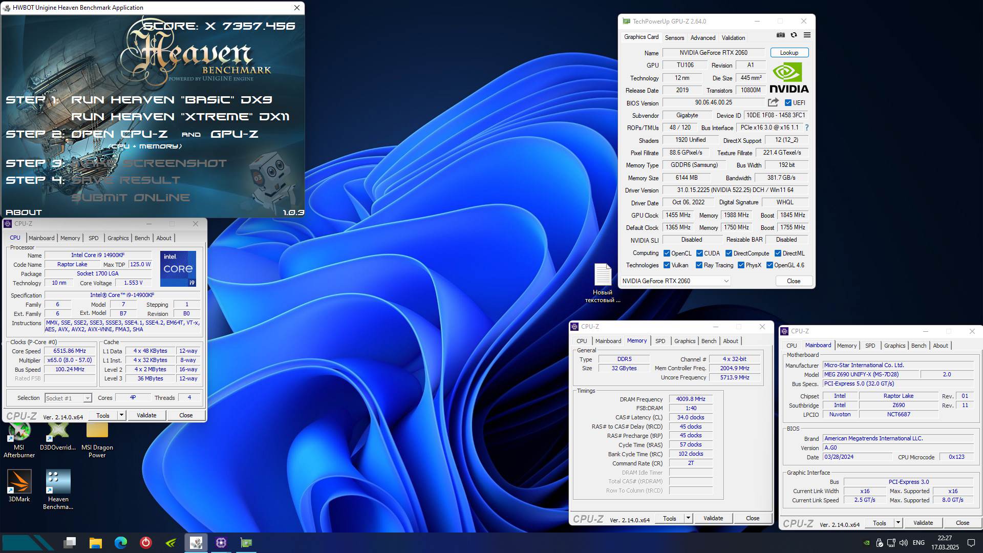Switch to CPU-Z taskbar app
This screenshot has height=553, width=983.
[221, 543]
